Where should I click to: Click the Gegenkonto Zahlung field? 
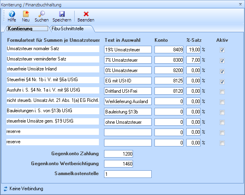[x=119, y=154]
